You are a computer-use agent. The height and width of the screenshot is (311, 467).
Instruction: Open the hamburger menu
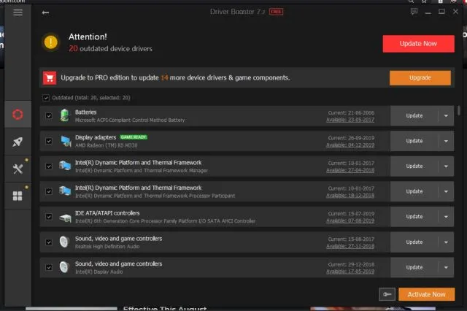18,12
